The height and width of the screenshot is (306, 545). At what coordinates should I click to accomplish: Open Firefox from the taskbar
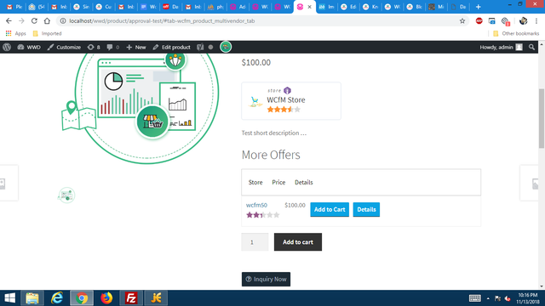click(x=106, y=298)
